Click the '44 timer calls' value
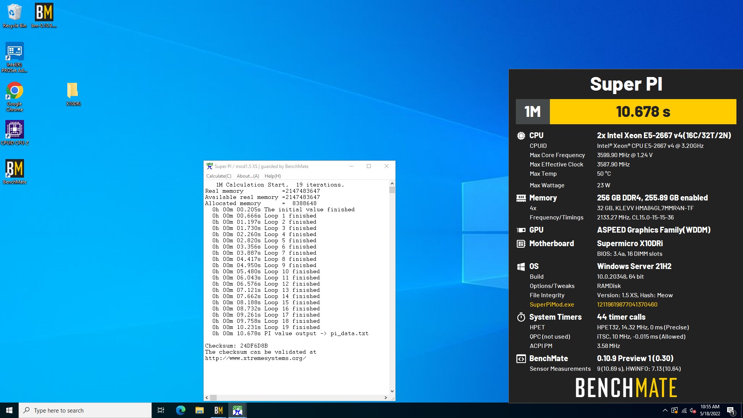Viewport: 743px width, 418px height. point(621,317)
